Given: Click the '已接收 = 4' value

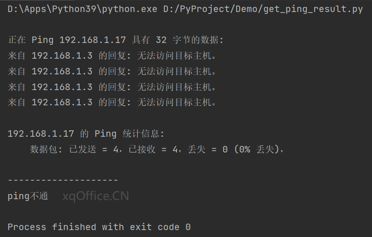Looking at the screenshot, I should tap(153, 149).
